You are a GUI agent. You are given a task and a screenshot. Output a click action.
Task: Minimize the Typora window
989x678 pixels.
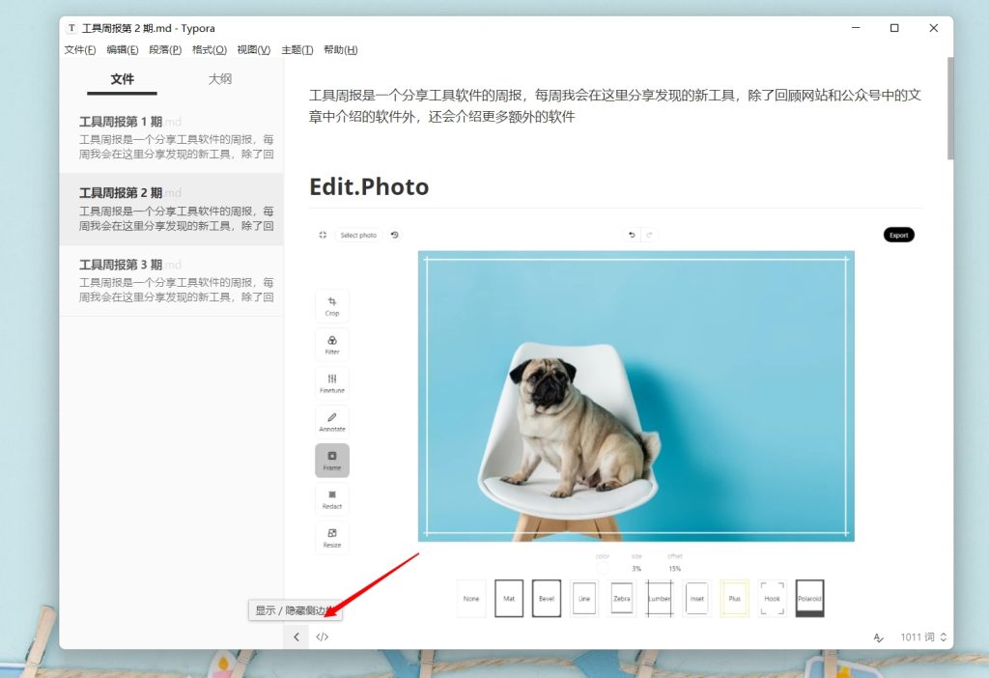click(x=856, y=28)
